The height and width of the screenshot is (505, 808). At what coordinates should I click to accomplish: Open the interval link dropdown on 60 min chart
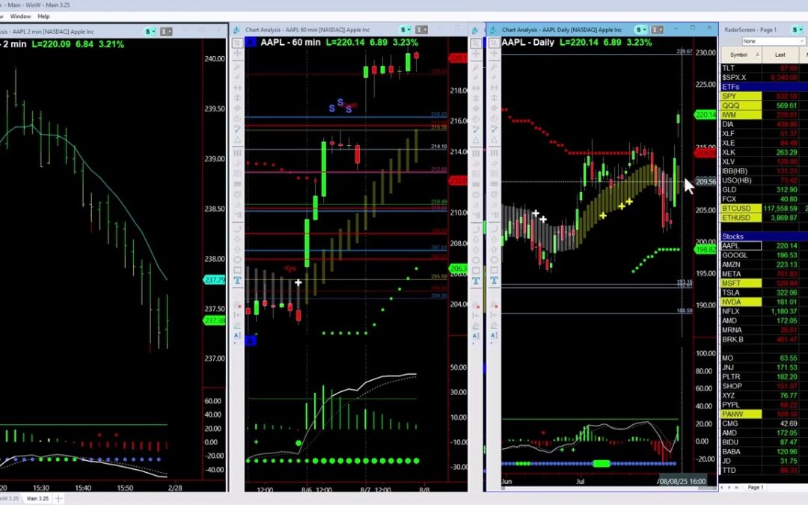pos(421,30)
